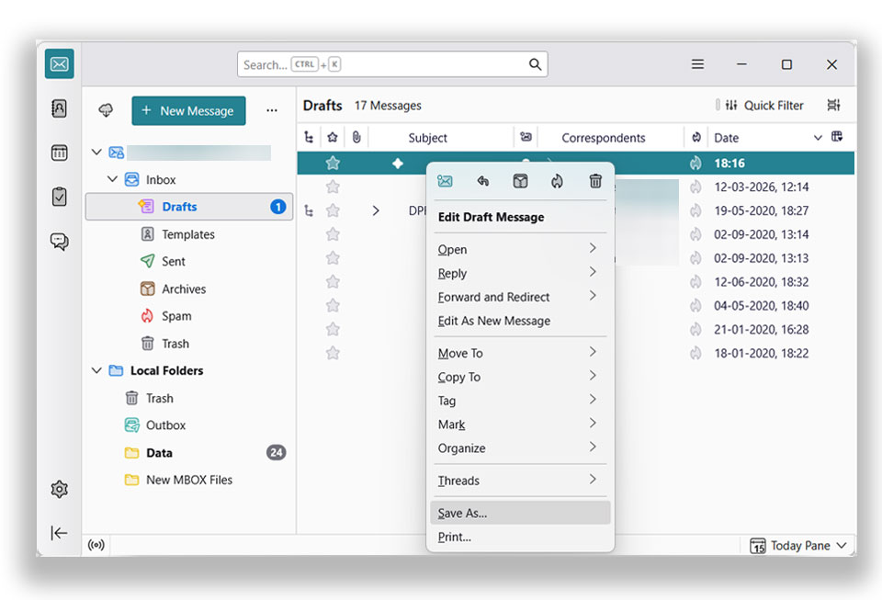This screenshot has height=600, width=882.
Task: Collapse the mail account tree
Action: click(96, 152)
